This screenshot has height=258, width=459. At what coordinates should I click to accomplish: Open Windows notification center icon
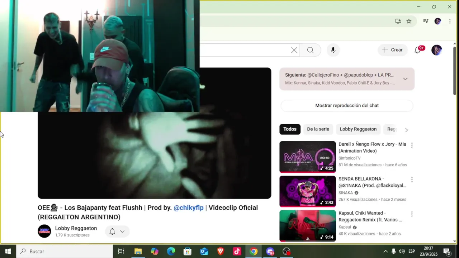pos(447,252)
